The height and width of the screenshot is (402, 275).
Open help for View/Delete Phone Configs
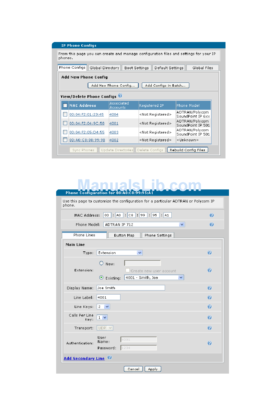pos(120,96)
